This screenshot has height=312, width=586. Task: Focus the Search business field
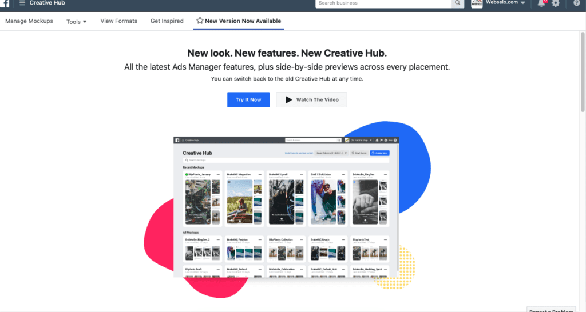pyautogui.click(x=383, y=3)
